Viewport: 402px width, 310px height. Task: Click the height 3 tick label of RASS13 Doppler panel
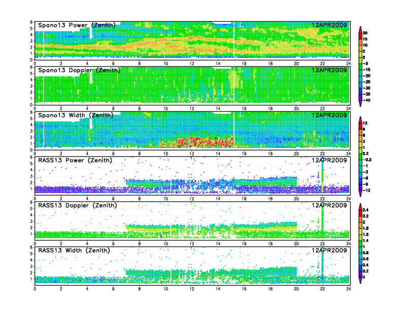(x=31, y=221)
